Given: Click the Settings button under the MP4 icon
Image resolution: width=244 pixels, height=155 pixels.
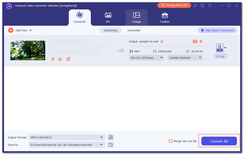Looking at the screenshot, I should [220, 56].
